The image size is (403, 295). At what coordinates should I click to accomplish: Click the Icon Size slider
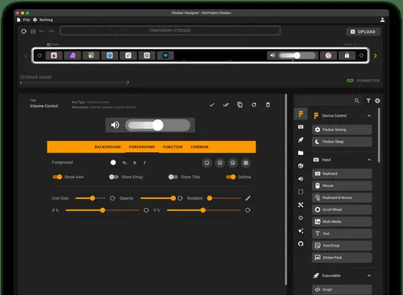[90, 198]
